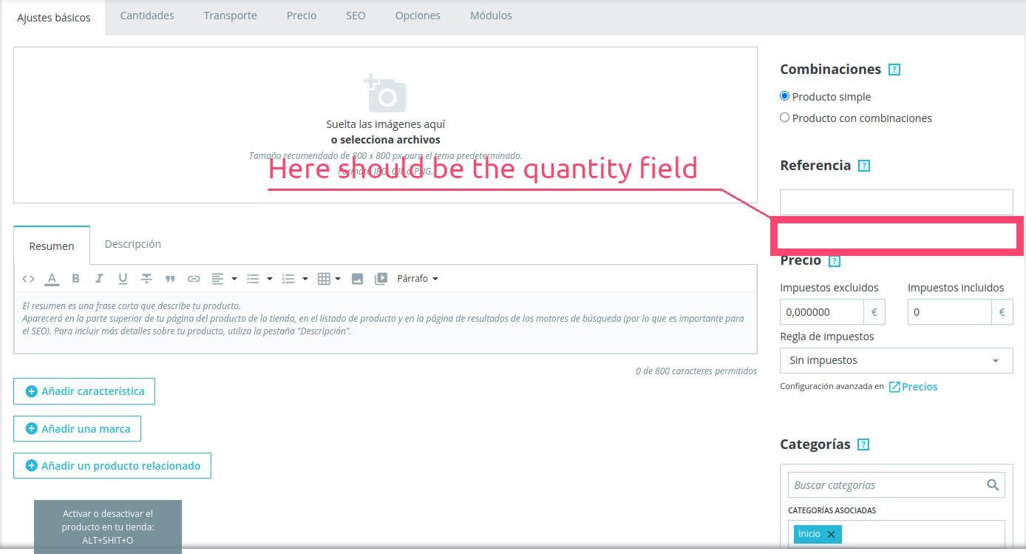Open the text color picker icon
The width and height of the screenshot is (1026, 554).
click(x=52, y=279)
